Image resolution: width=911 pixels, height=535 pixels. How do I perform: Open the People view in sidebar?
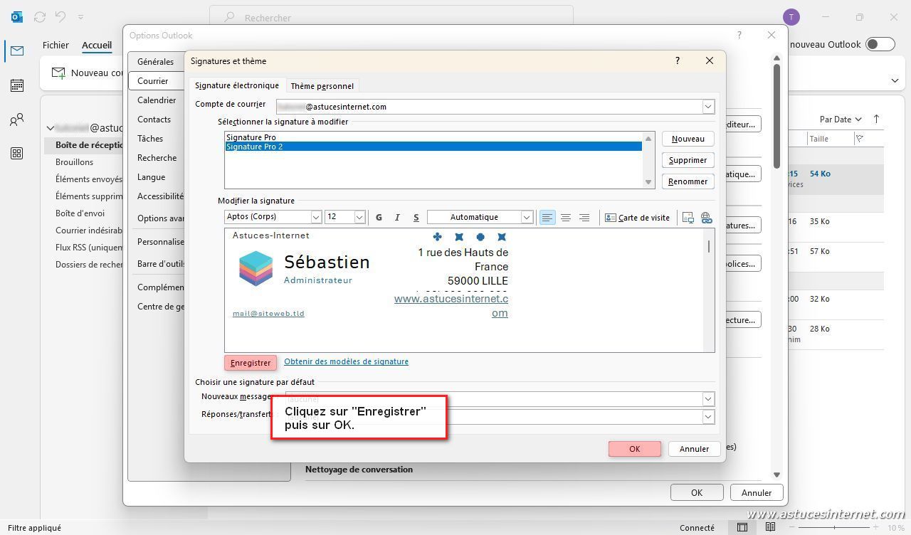click(17, 120)
